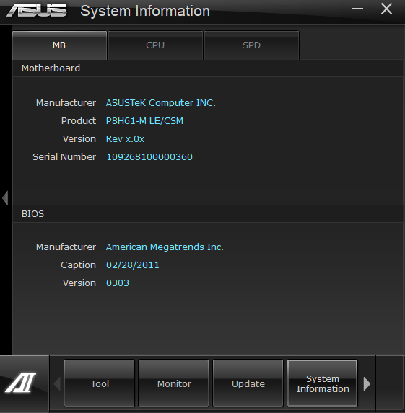Click BIOS version value 0303
The height and width of the screenshot is (413, 405).
coord(118,283)
